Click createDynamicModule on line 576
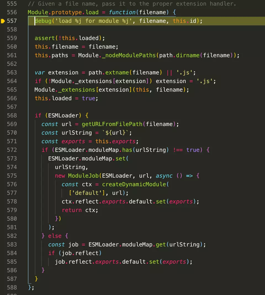 pyautogui.click(x=134, y=184)
